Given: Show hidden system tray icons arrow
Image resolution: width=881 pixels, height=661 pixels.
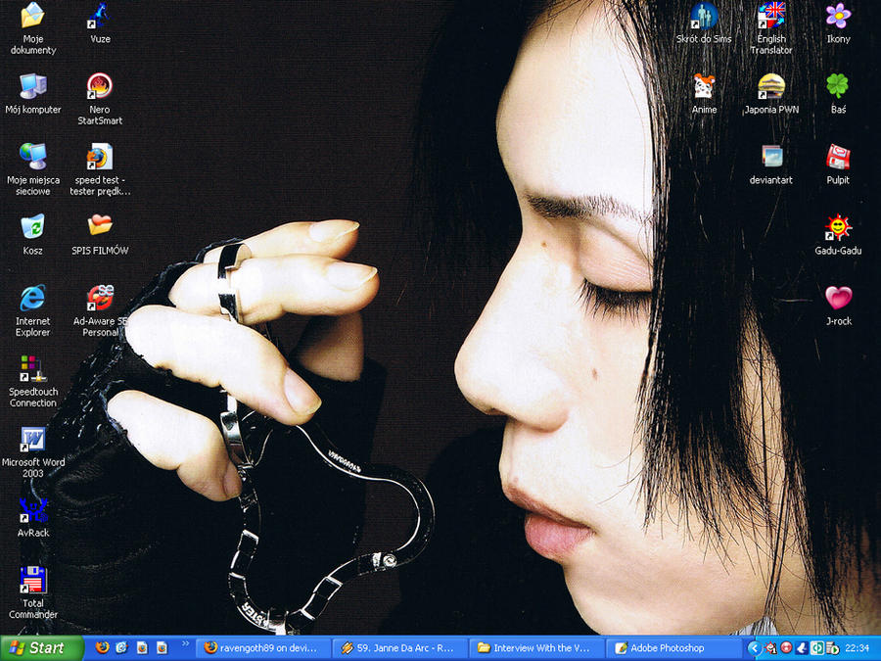Looking at the screenshot, I should click(754, 648).
